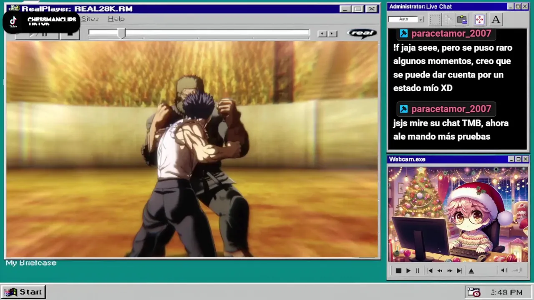
Task: Click the first paracetamor_2007 username
Action: pyautogui.click(x=451, y=33)
